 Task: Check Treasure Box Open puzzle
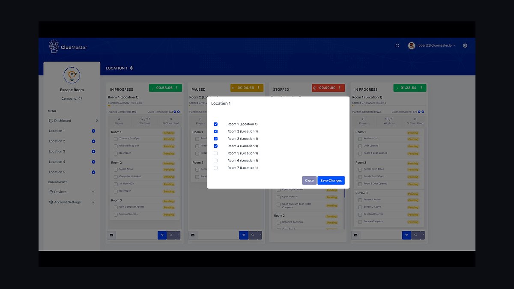[x=116, y=139]
